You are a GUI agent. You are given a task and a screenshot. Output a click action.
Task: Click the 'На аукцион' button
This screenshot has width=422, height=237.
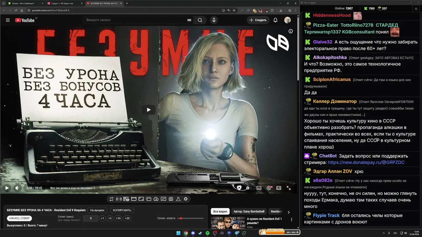[x=97, y=210]
